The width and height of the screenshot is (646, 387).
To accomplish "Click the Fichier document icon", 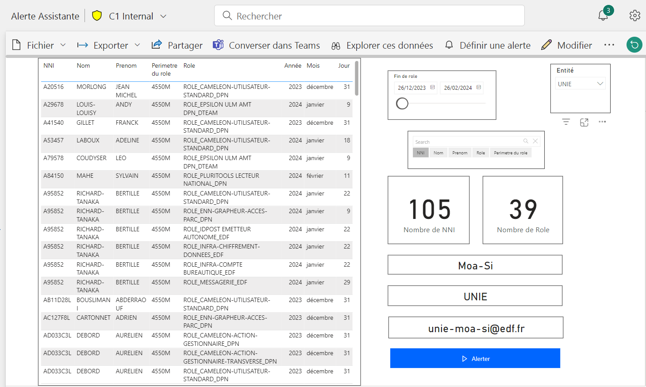I will point(16,45).
